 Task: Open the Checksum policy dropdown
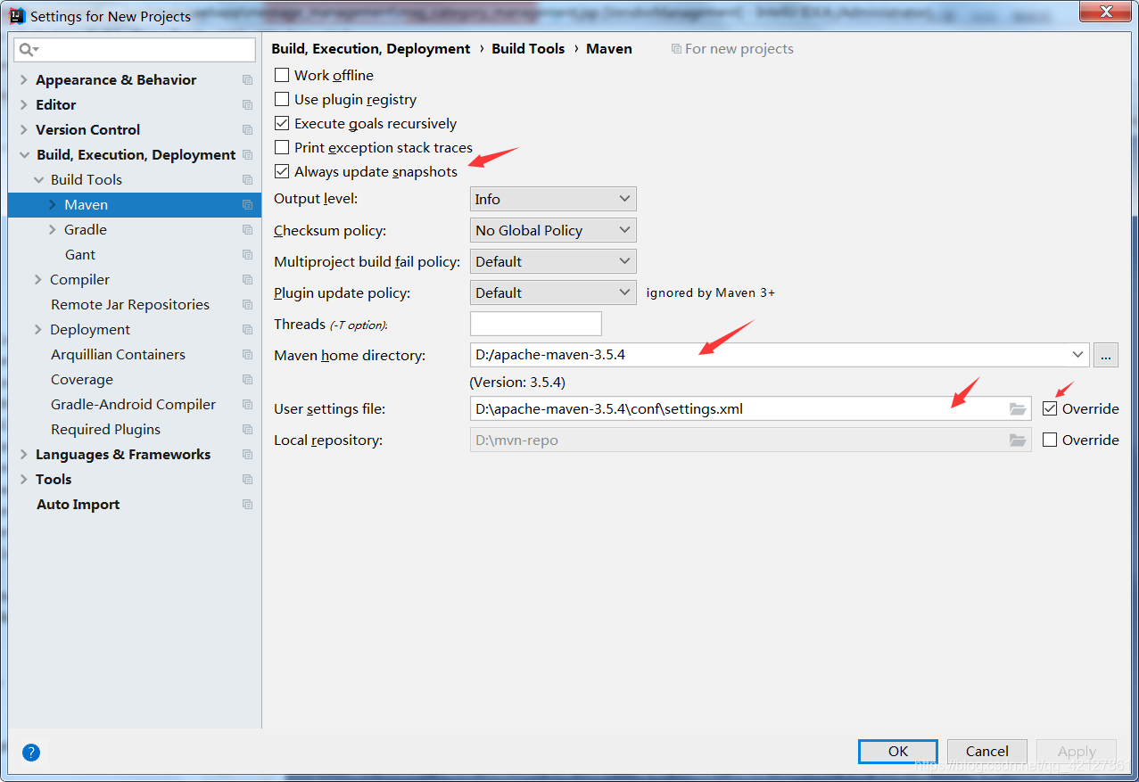click(x=553, y=231)
